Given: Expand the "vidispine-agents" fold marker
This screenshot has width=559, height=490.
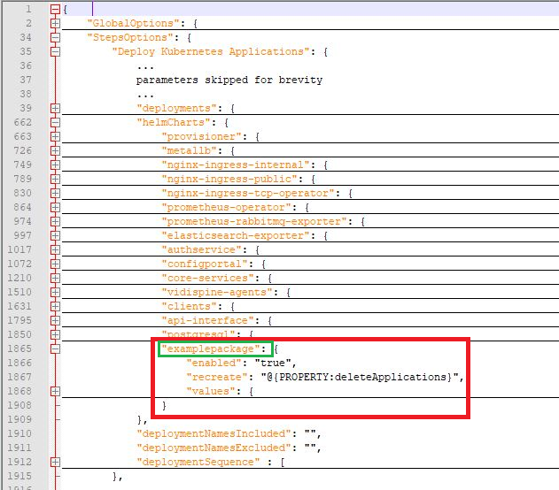Looking at the screenshot, I should (55, 292).
